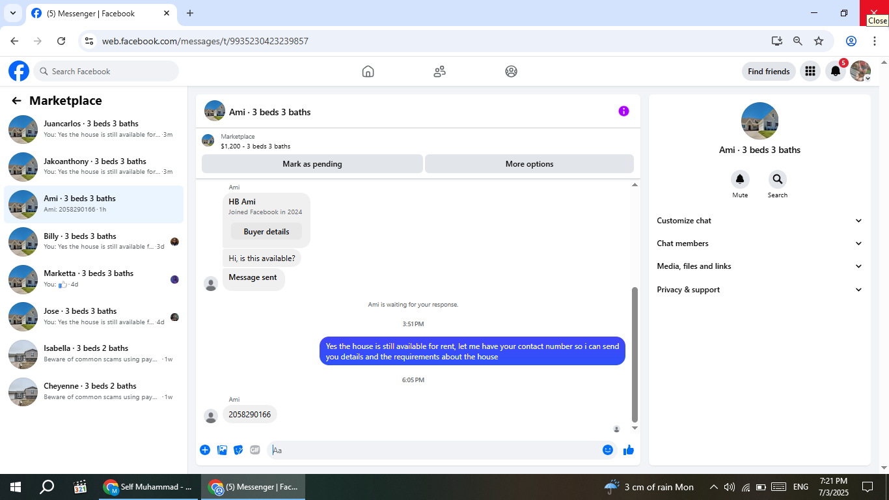The height and width of the screenshot is (500, 889).
Task: Open Windows notification center
Action: click(867, 487)
